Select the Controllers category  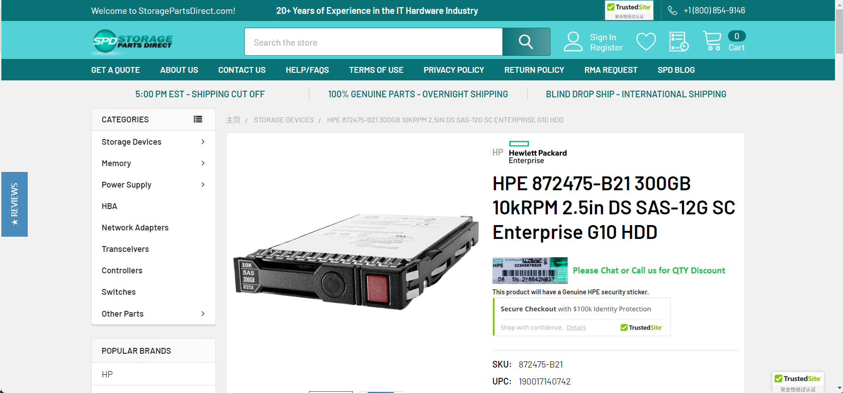[x=122, y=270]
